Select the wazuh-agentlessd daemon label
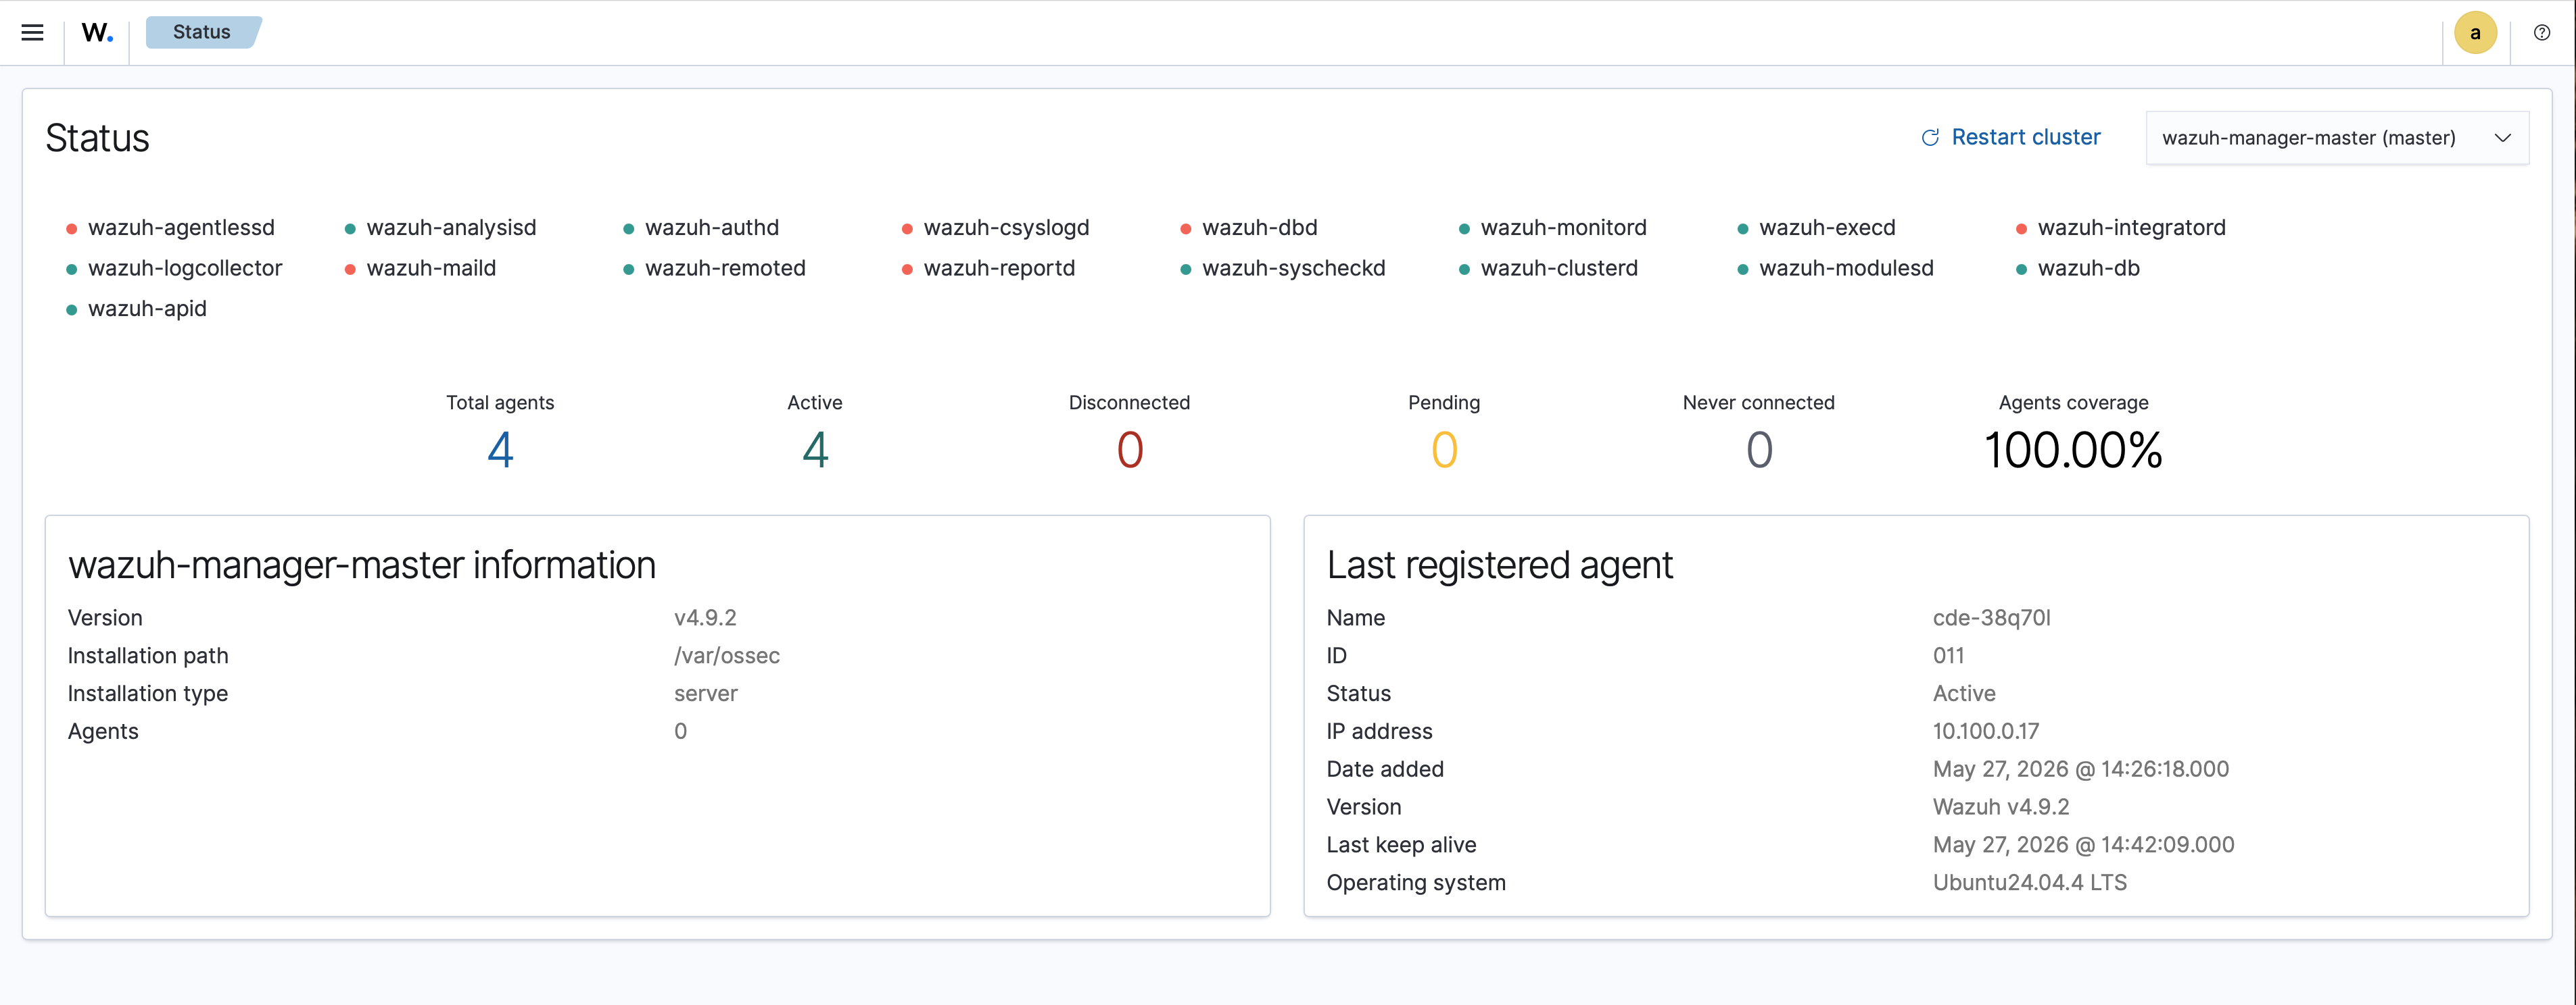Image resolution: width=2576 pixels, height=1005 pixels. point(181,228)
